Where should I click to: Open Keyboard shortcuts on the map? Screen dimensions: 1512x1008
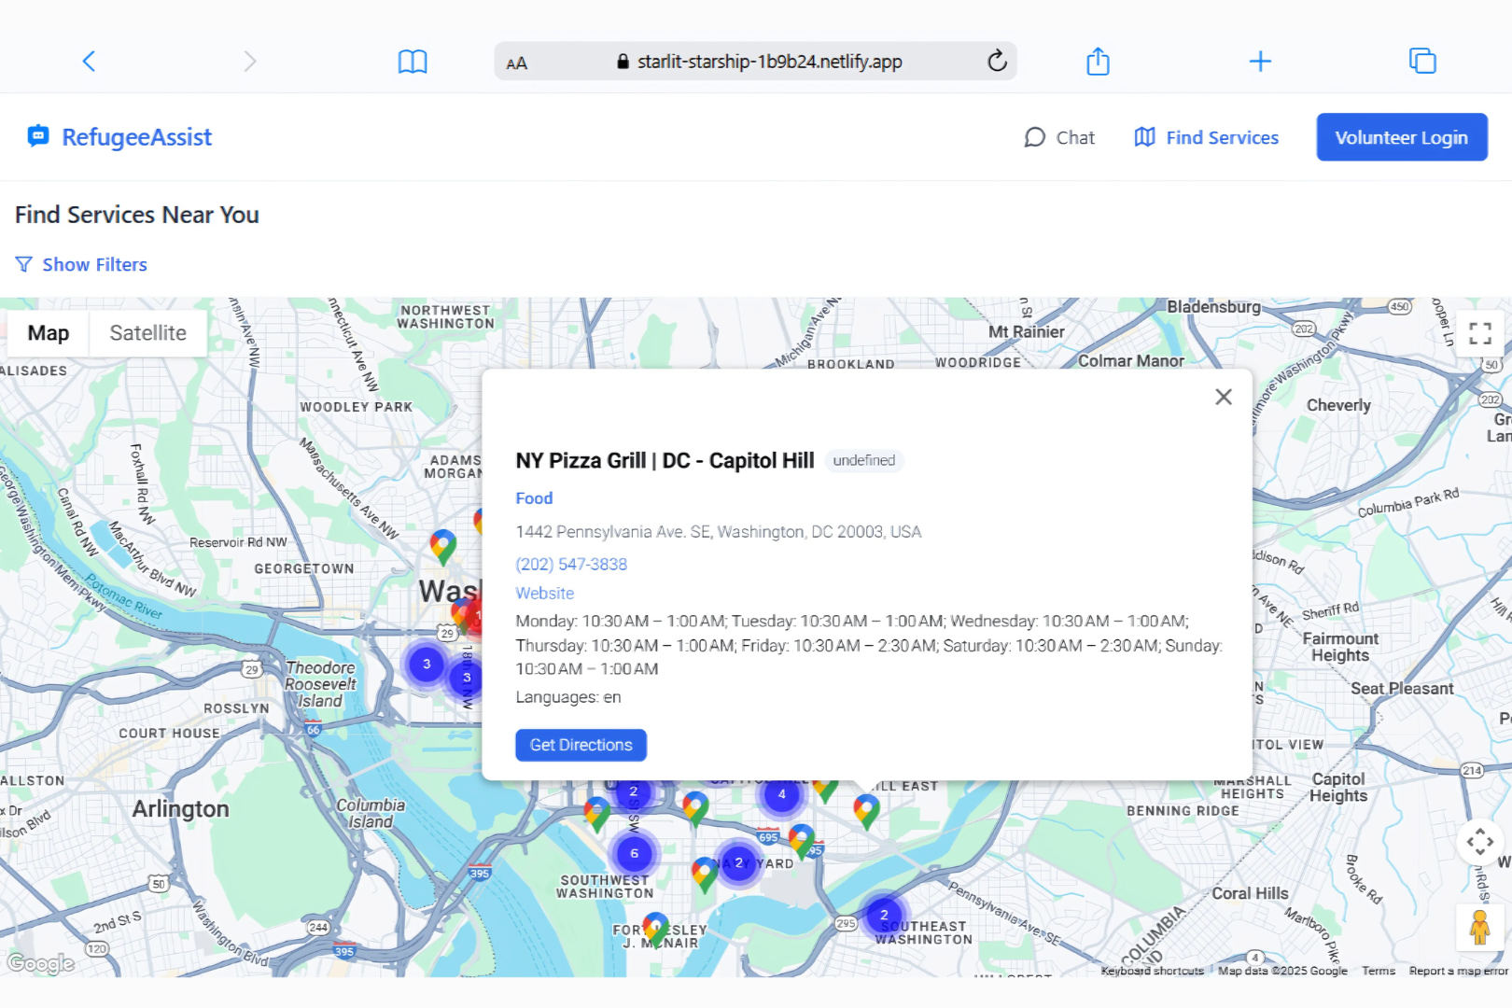[x=1153, y=971]
